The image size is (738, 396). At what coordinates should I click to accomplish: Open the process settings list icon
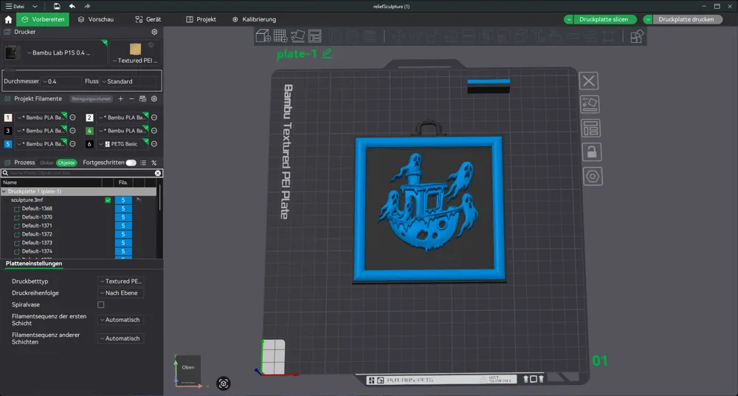click(x=143, y=163)
